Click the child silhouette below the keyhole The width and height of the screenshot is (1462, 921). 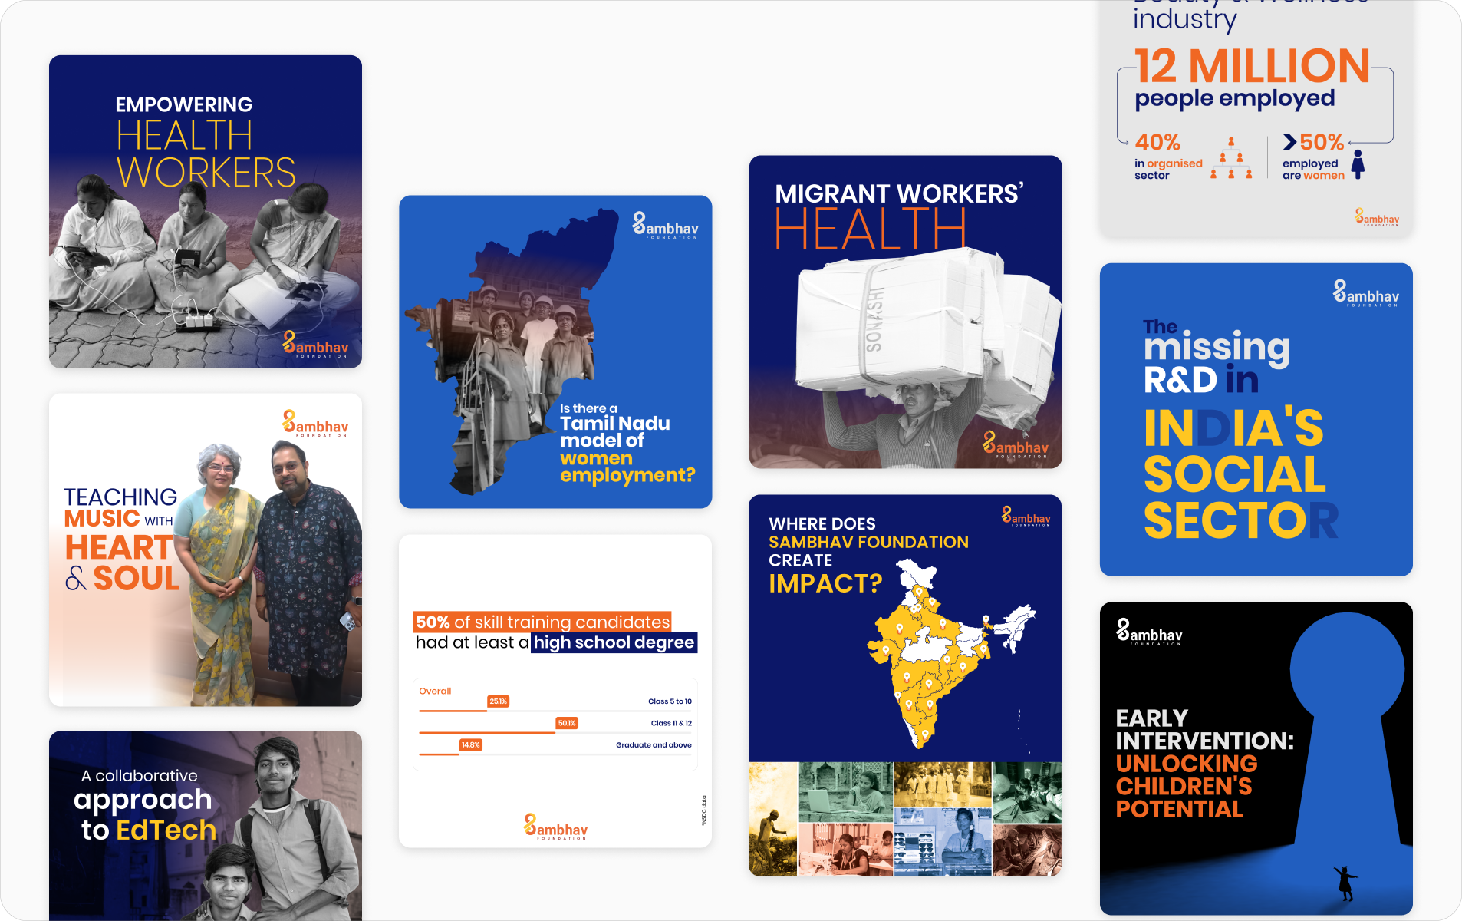point(1345,883)
